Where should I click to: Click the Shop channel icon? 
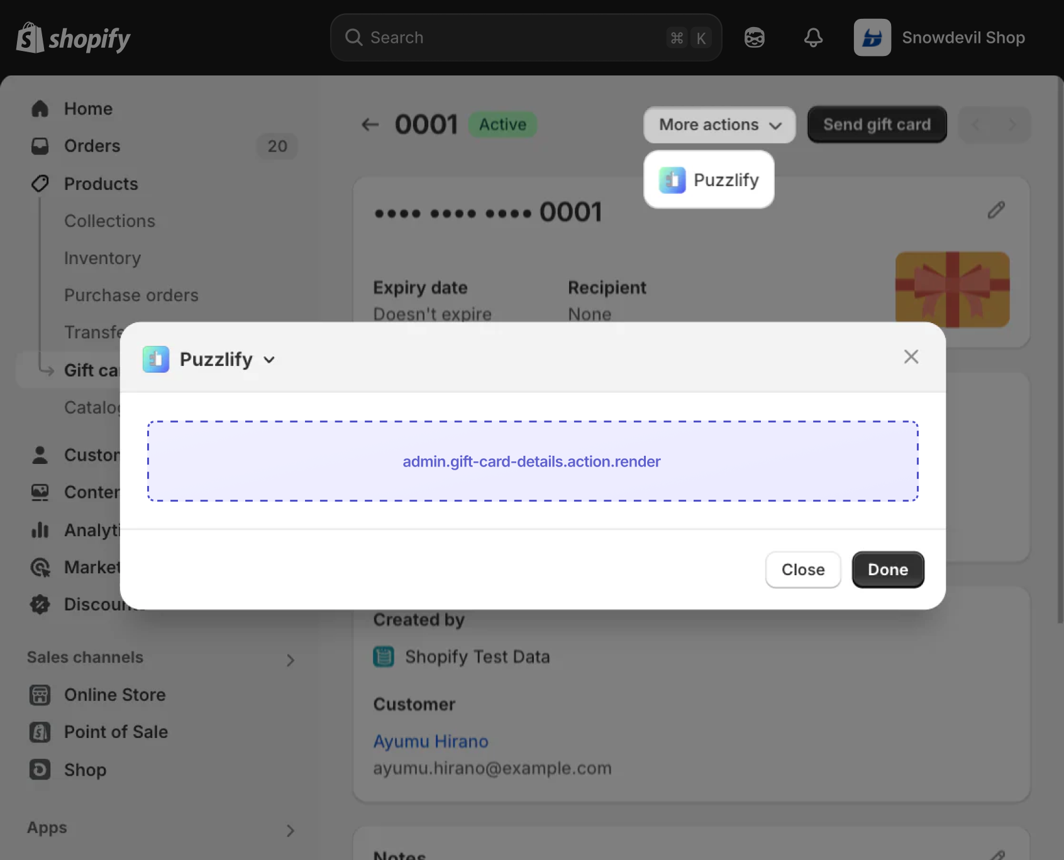(x=40, y=769)
